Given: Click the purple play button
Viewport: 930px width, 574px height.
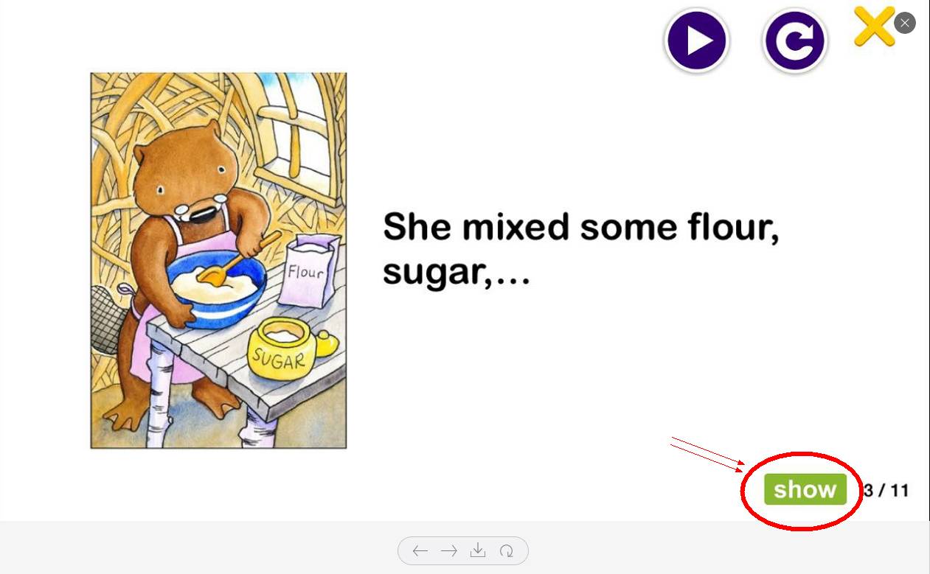Looking at the screenshot, I should (x=696, y=41).
